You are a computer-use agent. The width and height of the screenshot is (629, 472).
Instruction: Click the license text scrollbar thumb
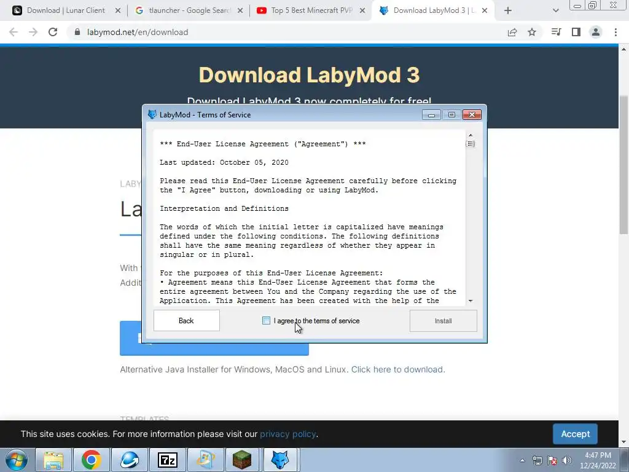471,144
